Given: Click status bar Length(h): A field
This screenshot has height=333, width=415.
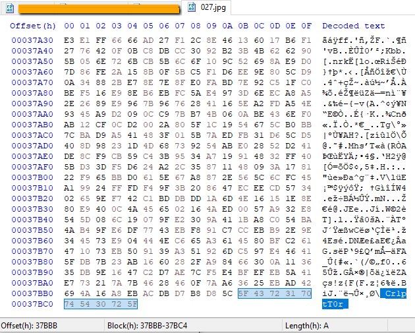Looking at the screenshot, I should click(x=307, y=325).
